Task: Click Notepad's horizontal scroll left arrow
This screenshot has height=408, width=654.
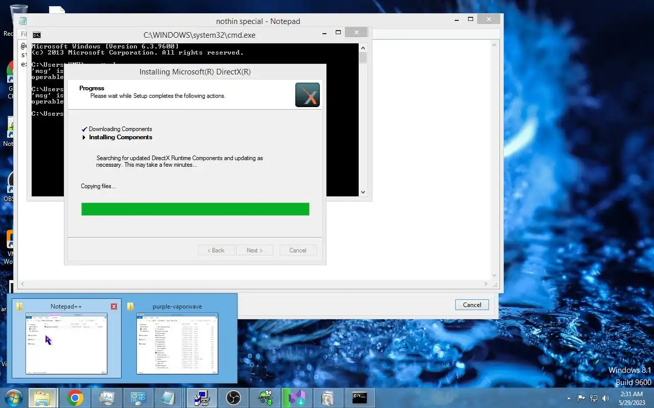Action: (x=22, y=284)
